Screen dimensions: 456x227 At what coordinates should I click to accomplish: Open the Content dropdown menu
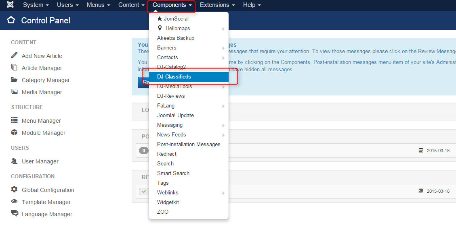(131, 5)
